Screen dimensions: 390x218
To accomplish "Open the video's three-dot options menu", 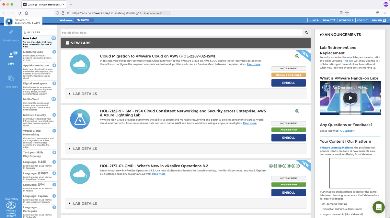I will coord(373,87).
